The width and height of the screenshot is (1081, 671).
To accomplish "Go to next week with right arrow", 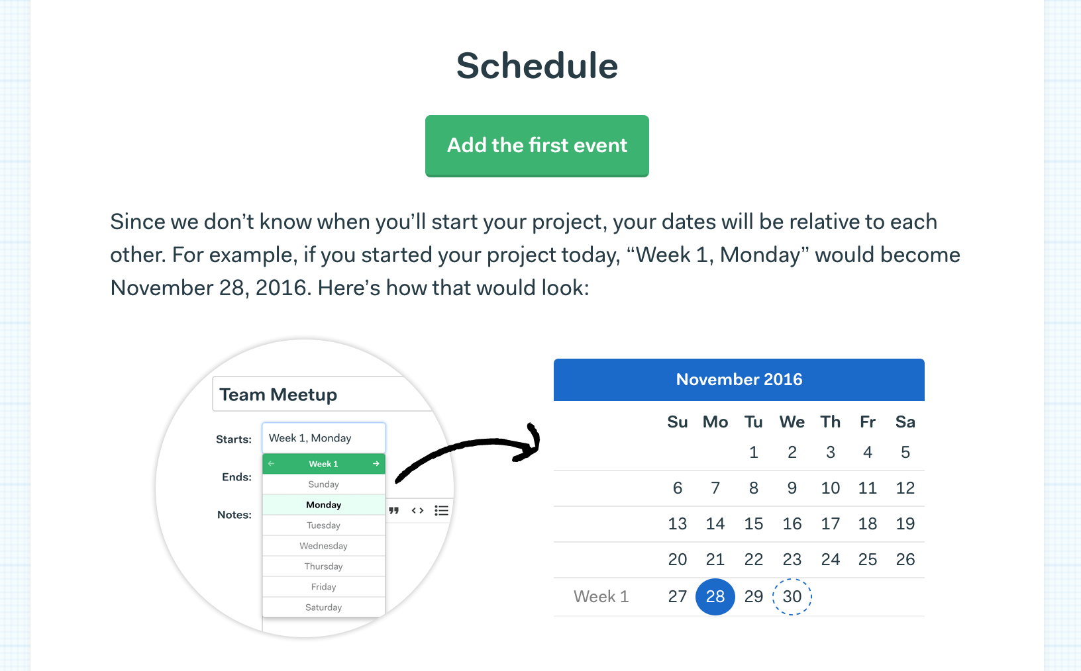I will coord(376,464).
